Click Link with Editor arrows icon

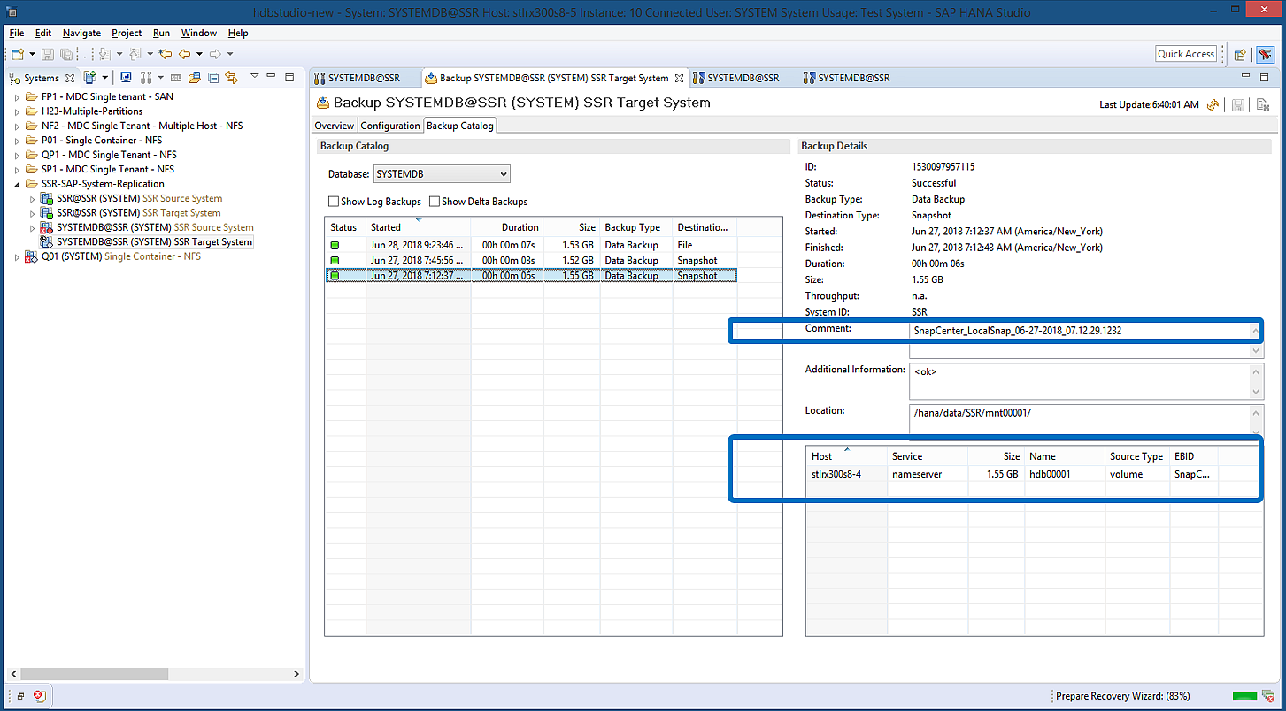tap(231, 78)
